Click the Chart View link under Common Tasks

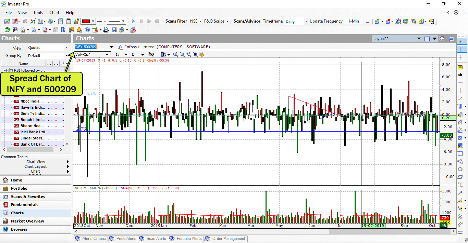point(36,161)
